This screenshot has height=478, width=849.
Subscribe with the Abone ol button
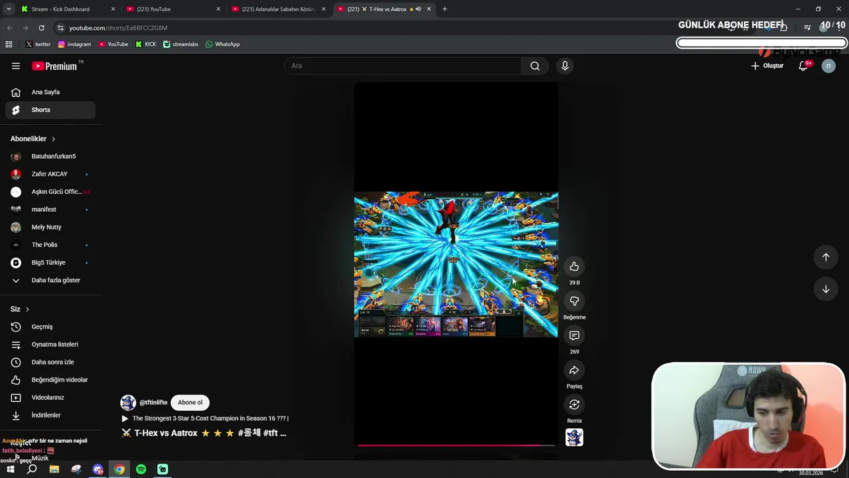[190, 402]
